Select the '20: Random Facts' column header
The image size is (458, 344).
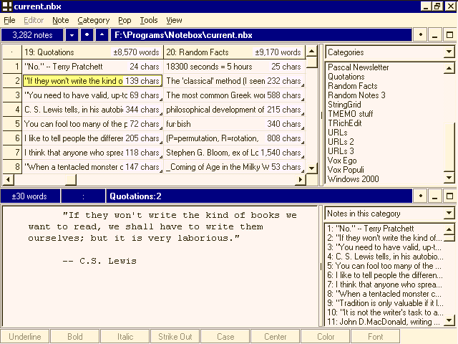pyautogui.click(x=234, y=52)
